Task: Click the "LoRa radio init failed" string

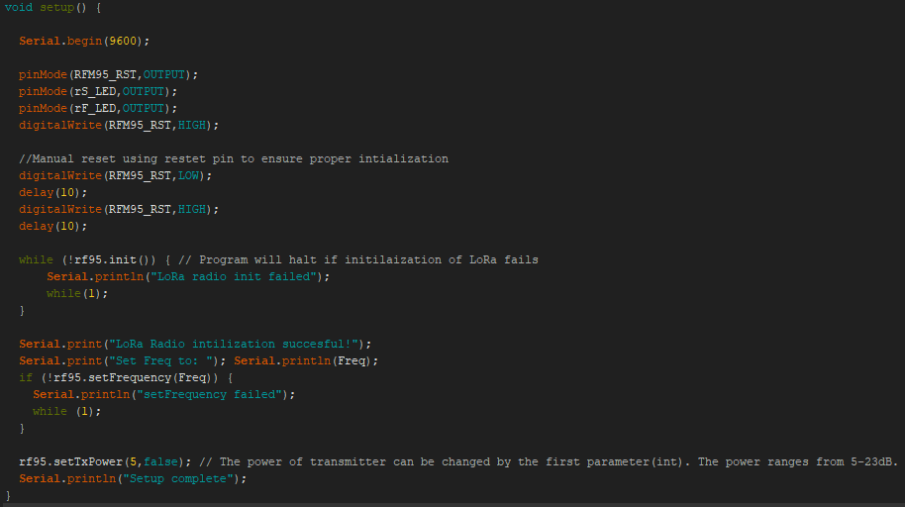Action: point(237,276)
